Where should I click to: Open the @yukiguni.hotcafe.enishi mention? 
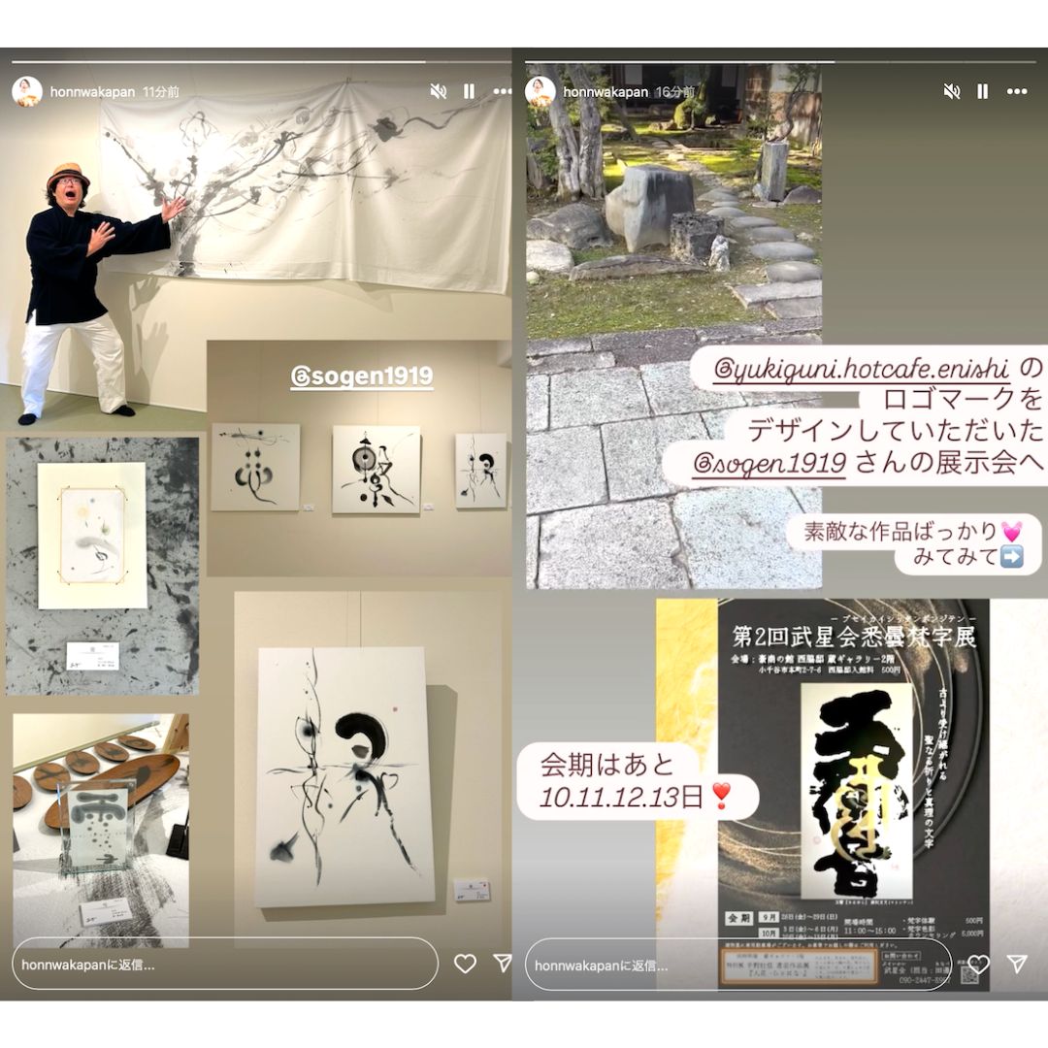858,370
